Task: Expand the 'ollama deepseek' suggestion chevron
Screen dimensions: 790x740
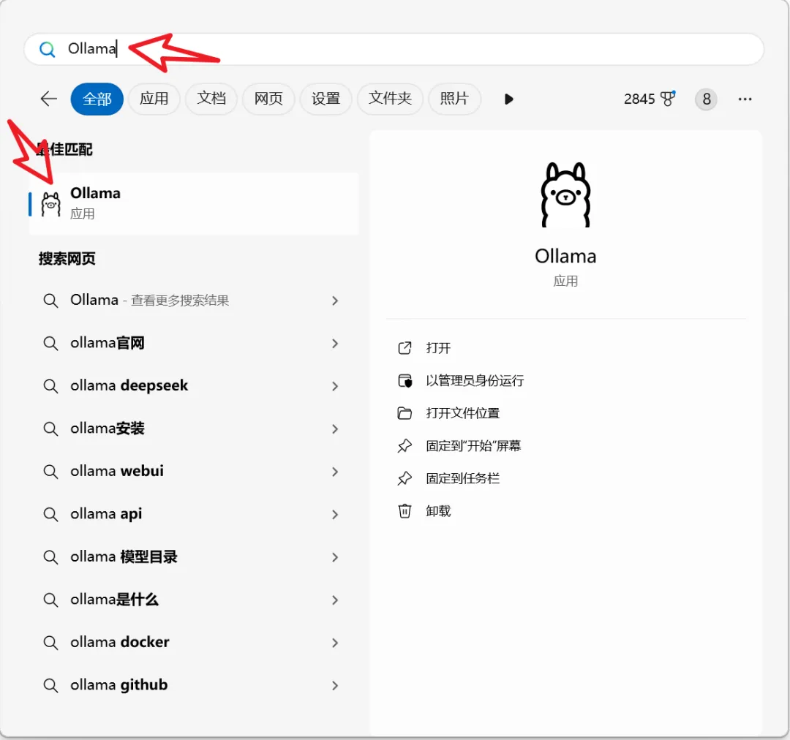Action: (x=335, y=386)
